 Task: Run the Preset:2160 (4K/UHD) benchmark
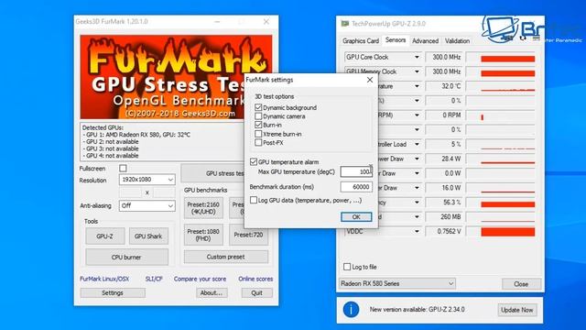pyautogui.click(x=203, y=208)
